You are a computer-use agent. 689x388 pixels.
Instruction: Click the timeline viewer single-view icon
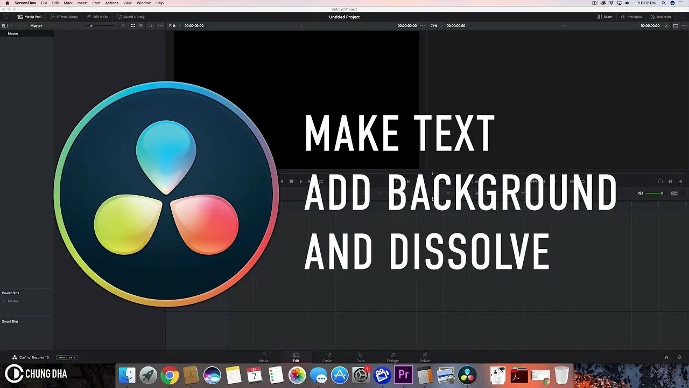coord(676,26)
